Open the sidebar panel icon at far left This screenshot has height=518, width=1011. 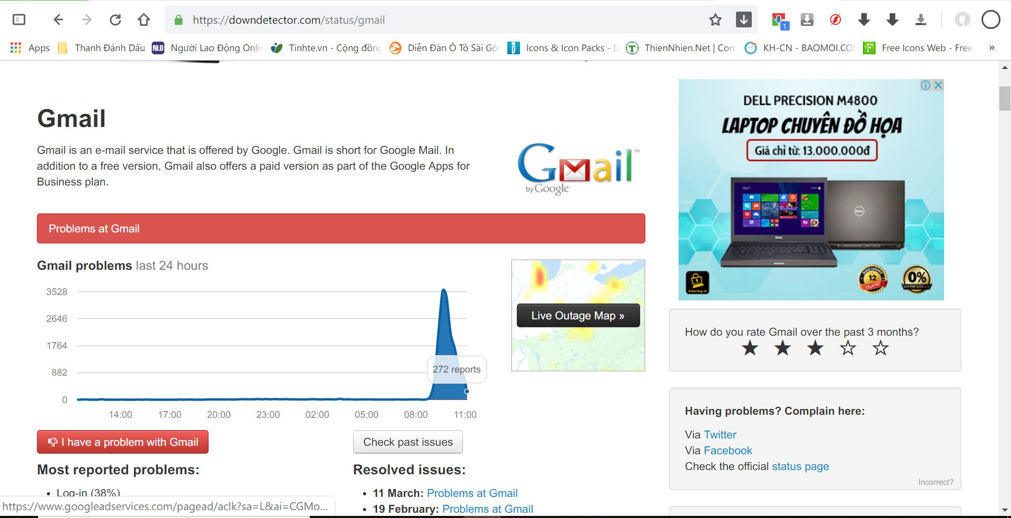coord(19,20)
